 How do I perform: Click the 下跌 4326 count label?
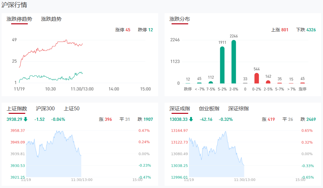pyautogui.click(x=306, y=30)
